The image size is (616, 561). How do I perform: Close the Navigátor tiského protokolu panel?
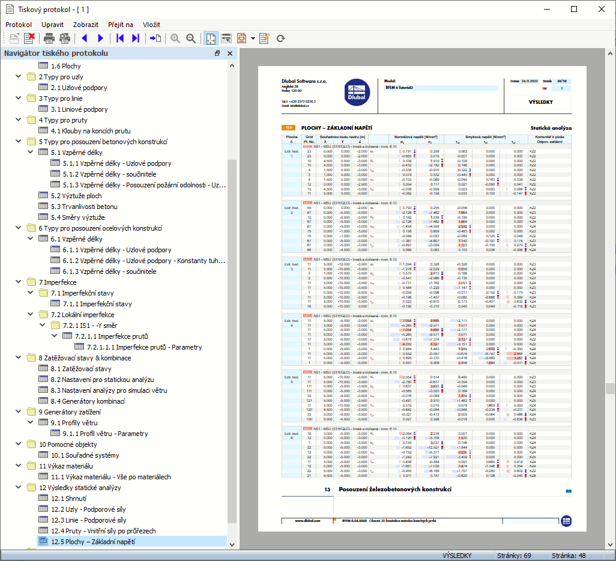click(230, 53)
